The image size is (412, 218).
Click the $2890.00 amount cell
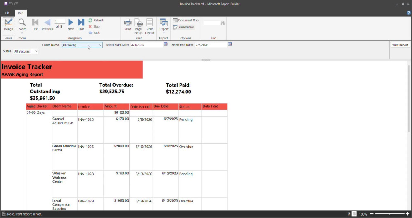point(117,157)
